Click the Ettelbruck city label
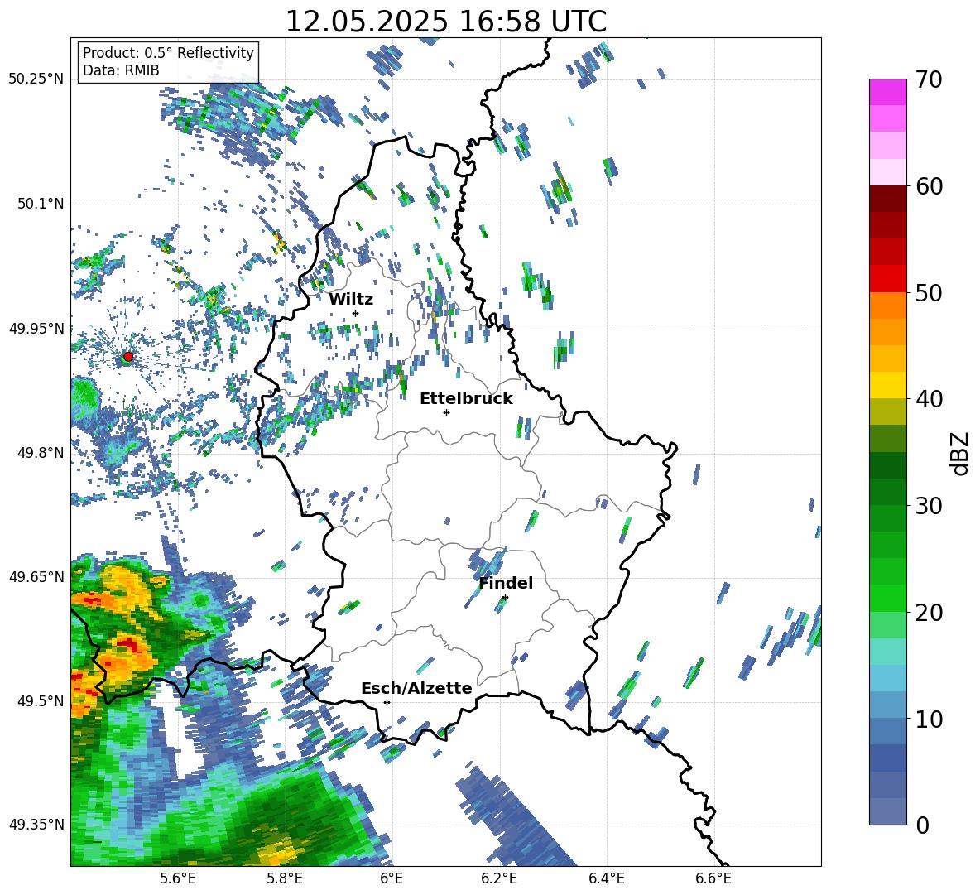The height and width of the screenshot is (895, 980). [x=466, y=399]
